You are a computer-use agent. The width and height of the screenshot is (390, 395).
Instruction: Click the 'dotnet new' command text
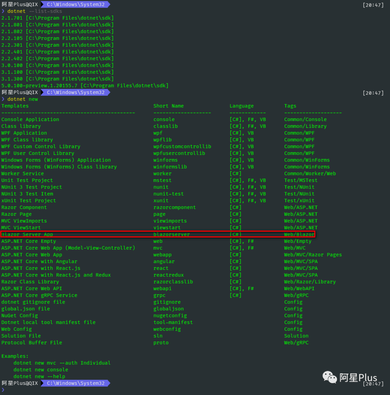23,99
